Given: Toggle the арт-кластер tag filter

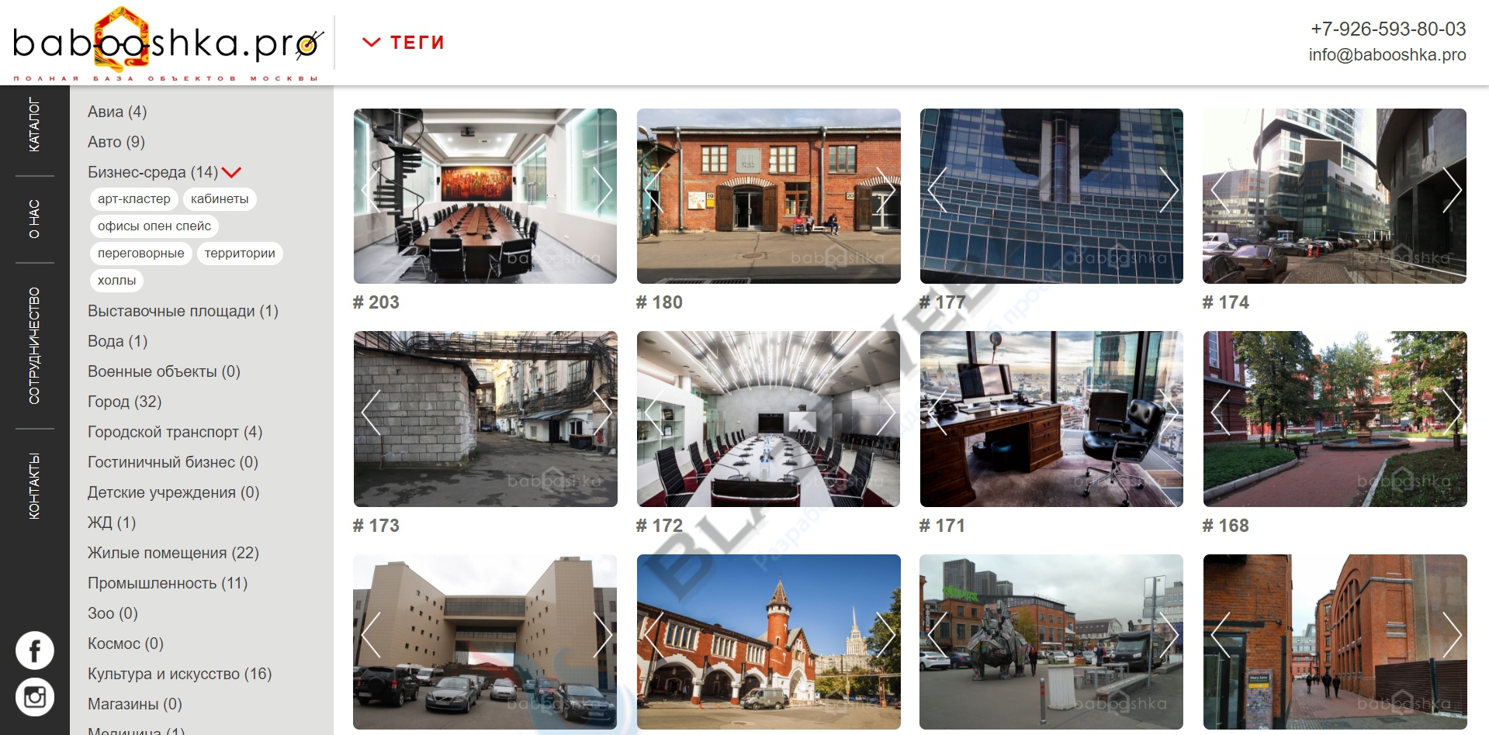Looking at the screenshot, I should [x=134, y=199].
